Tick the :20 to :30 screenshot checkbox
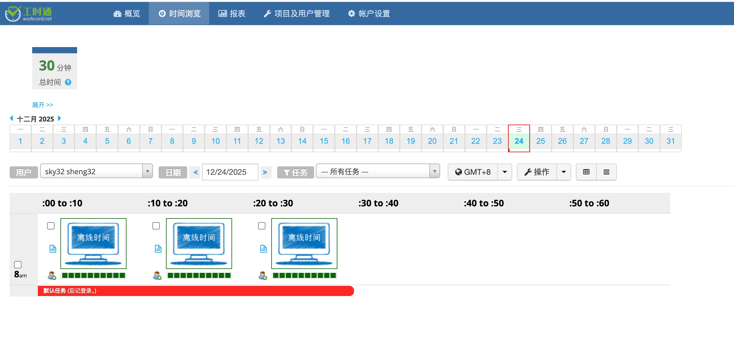 pos(261,226)
